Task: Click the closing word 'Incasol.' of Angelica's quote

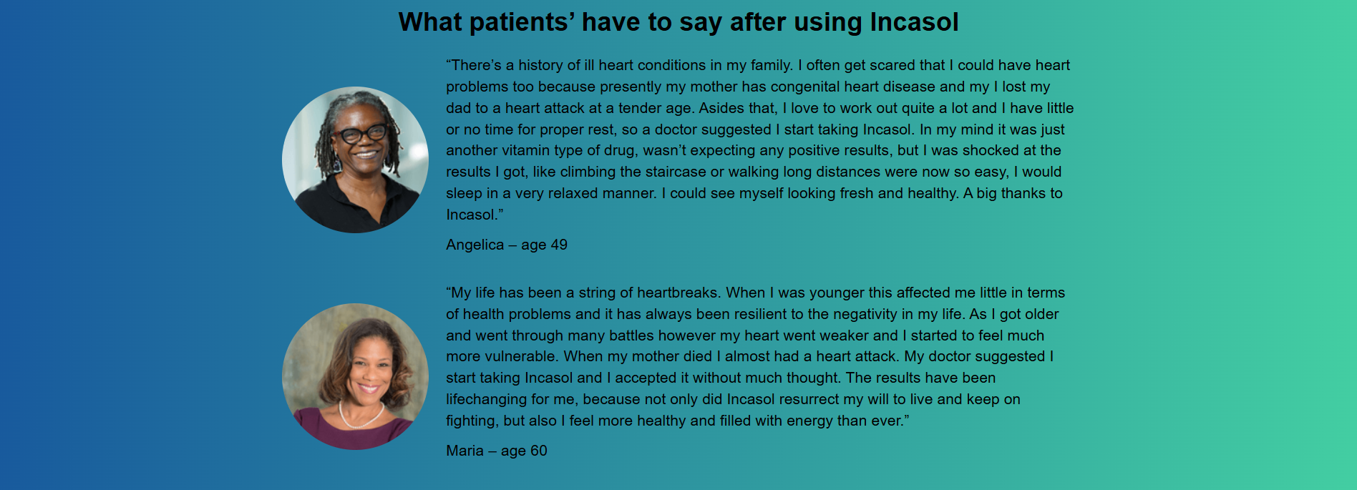Action: [x=475, y=215]
